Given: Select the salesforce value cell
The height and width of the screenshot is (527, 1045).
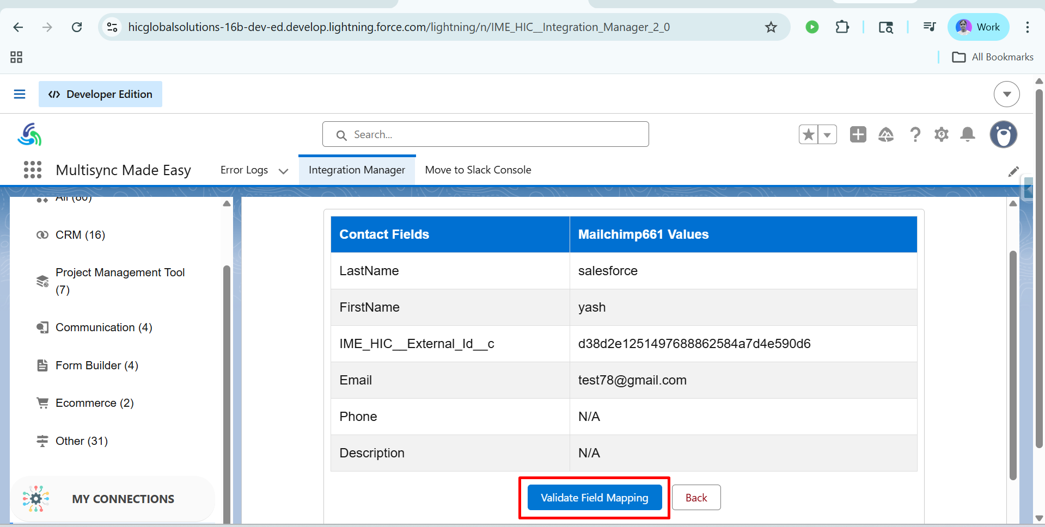Looking at the screenshot, I should point(743,271).
